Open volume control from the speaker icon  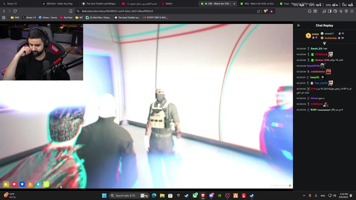coord(335,196)
